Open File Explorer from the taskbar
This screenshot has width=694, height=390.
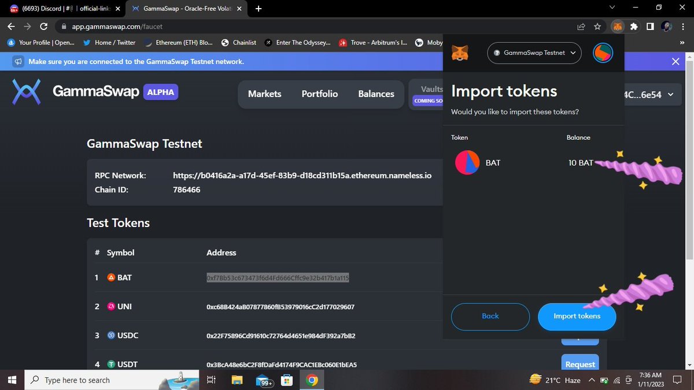(x=237, y=380)
